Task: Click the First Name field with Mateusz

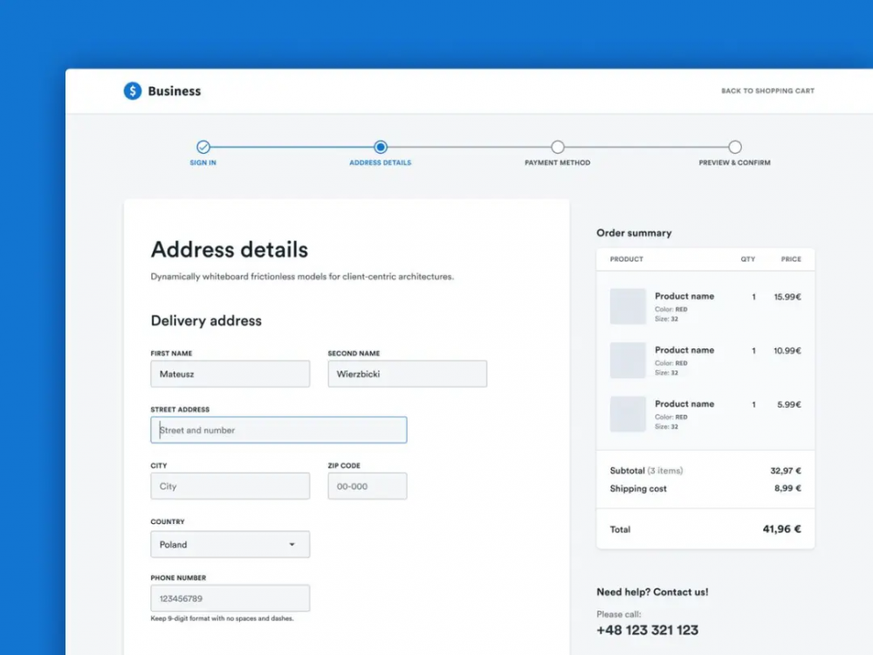Action: 230,374
